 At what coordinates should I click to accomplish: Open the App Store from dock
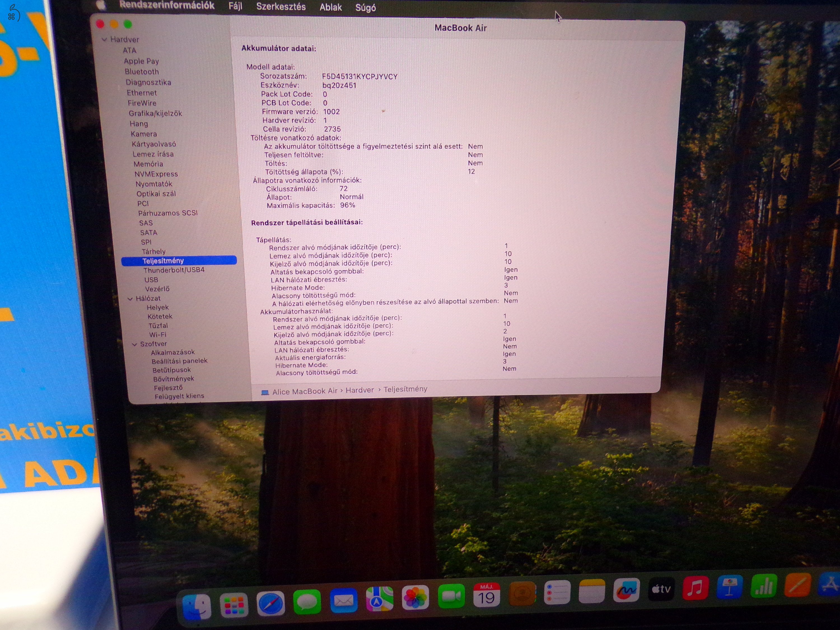click(x=830, y=584)
